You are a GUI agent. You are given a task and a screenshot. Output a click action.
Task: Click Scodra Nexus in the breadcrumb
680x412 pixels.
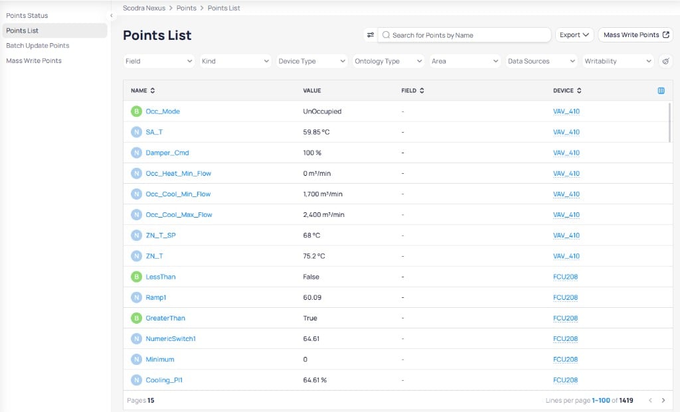(x=144, y=8)
